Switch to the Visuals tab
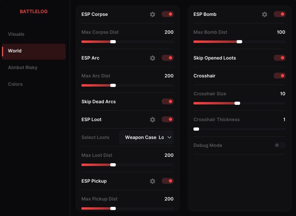The height and width of the screenshot is (216, 296). point(16,34)
